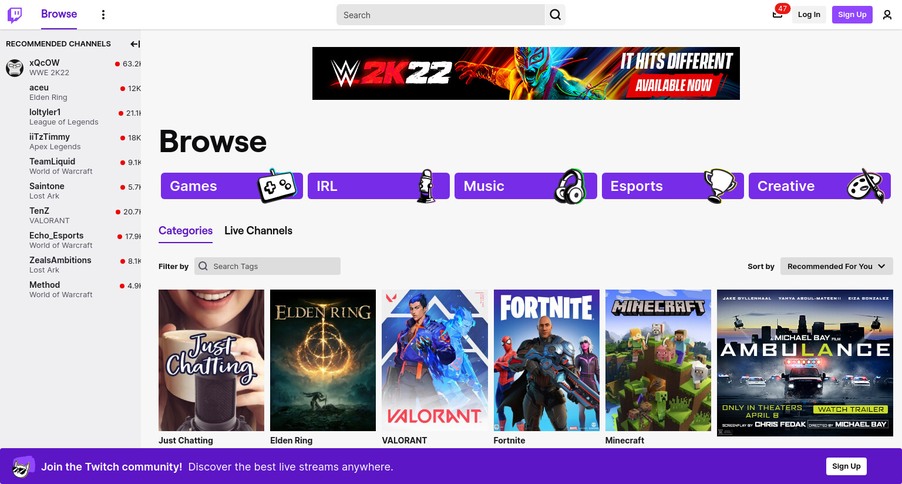
Task: Open Saintone channel in sidebar
Action: coord(70,191)
